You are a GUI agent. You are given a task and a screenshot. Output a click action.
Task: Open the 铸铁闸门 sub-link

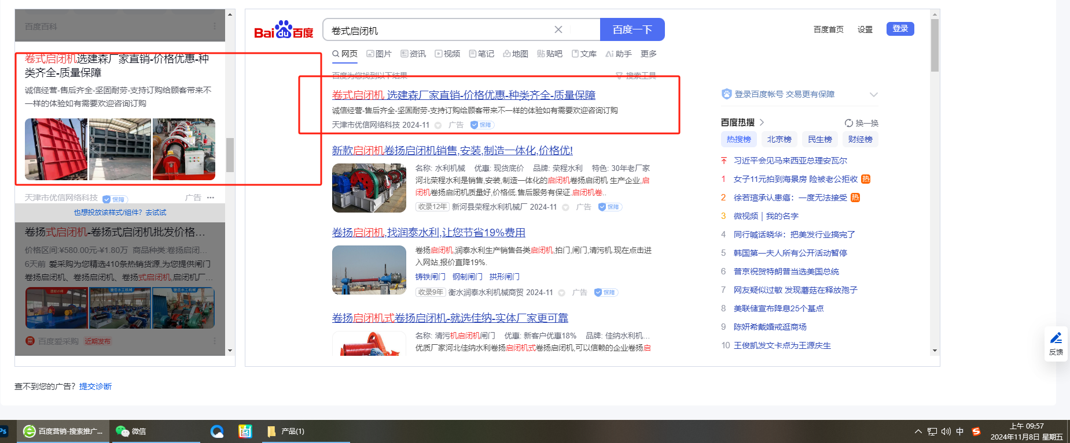(431, 277)
